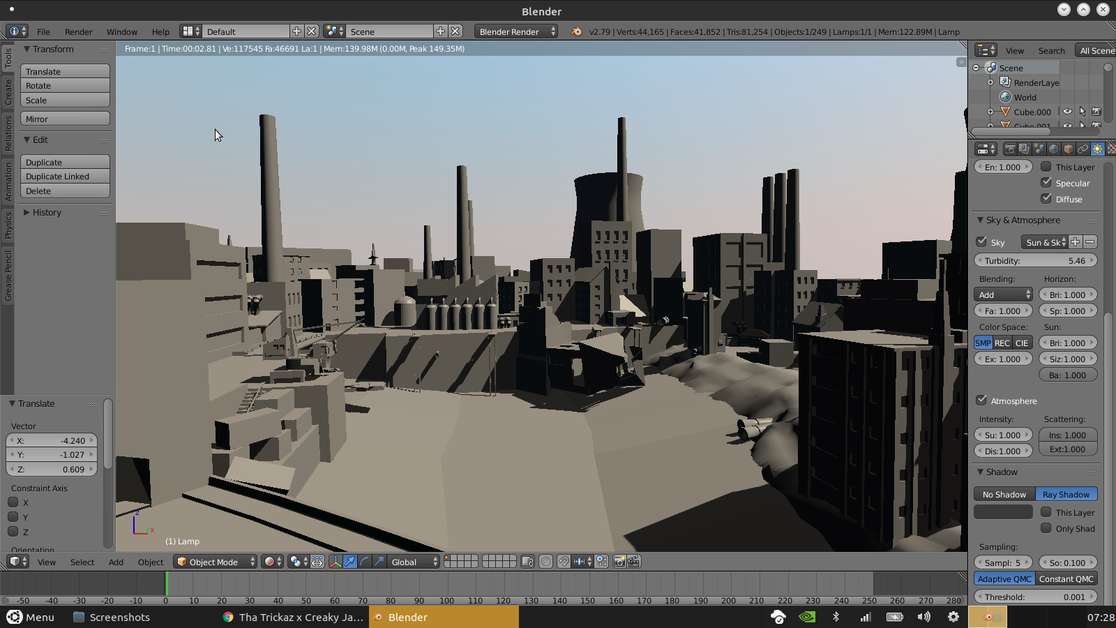Toggle Cube.000 render camera icon in outliner
The image size is (1116, 628).
pos(1096,112)
